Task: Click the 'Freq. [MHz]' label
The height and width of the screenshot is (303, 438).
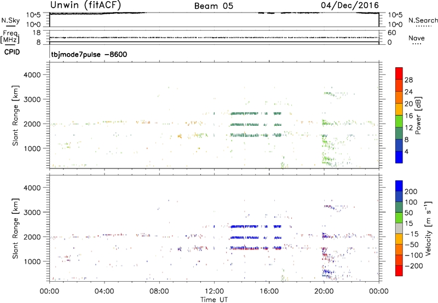Action: tap(10, 37)
